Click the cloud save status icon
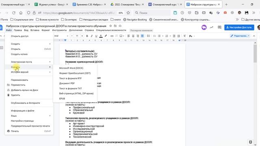Screen dimensions: 260x146 pyautogui.click(x=120, y=26)
